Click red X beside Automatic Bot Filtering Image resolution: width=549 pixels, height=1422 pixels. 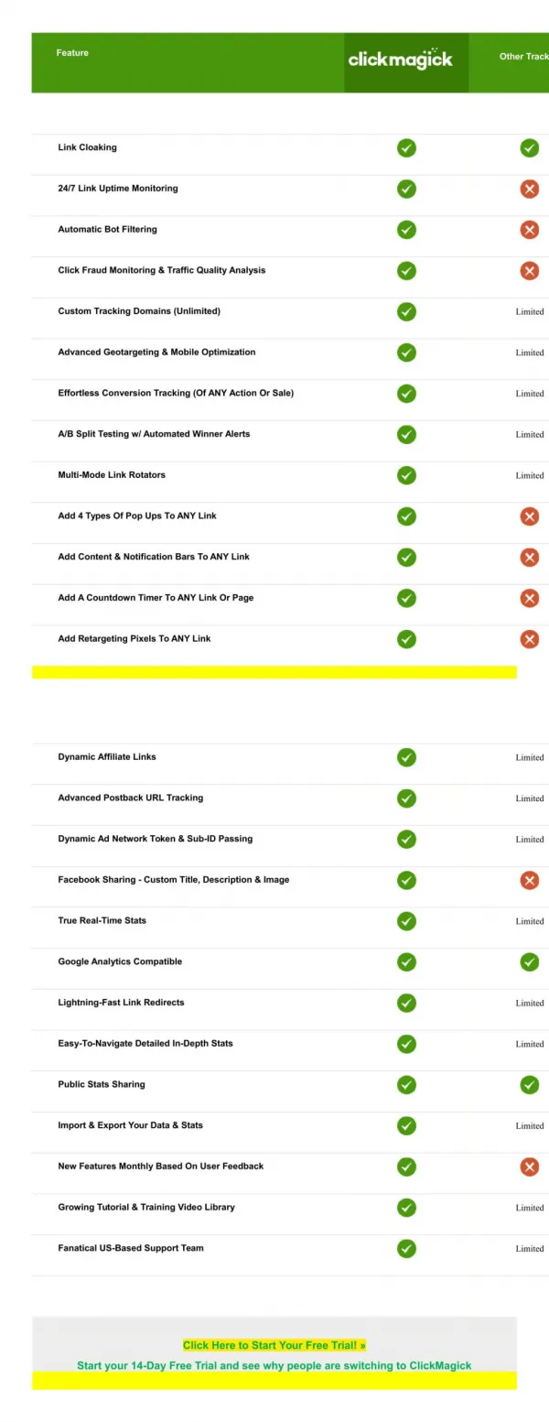click(x=529, y=230)
